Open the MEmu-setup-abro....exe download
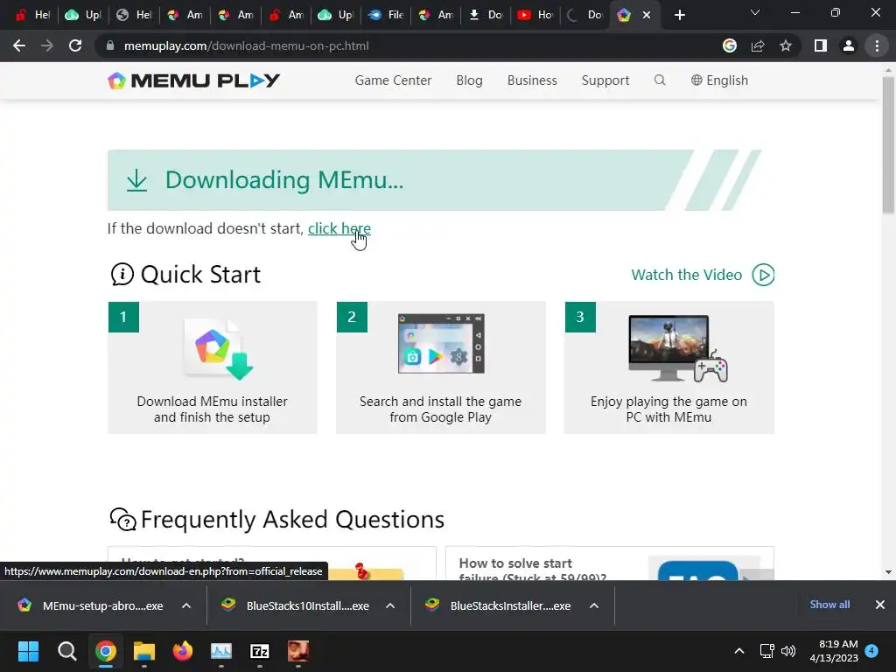Screen dimensions: 896x672 tap(91, 605)
